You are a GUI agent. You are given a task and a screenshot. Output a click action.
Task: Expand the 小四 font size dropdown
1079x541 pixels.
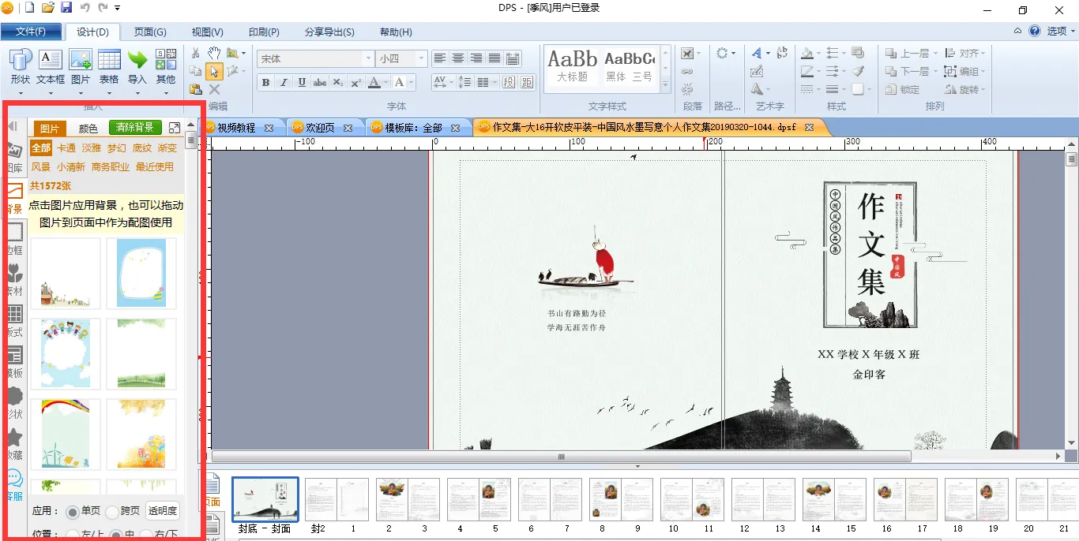point(421,59)
